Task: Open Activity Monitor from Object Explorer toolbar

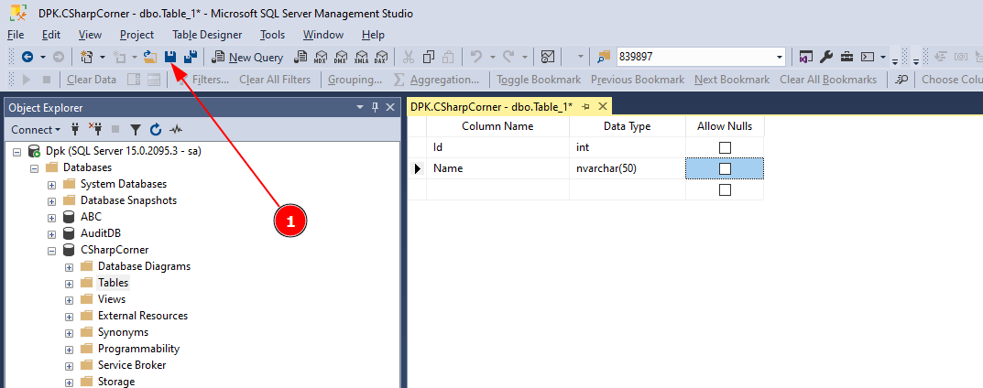Action: tap(176, 130)
